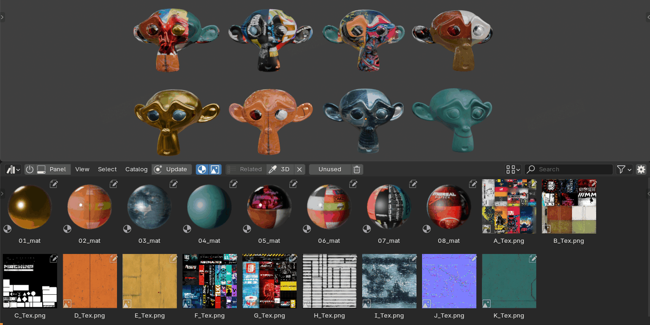Select the D_Tex.png orange texture thumbnail
Viewport: 650px width, 325px height.
[x=90, y=281]
